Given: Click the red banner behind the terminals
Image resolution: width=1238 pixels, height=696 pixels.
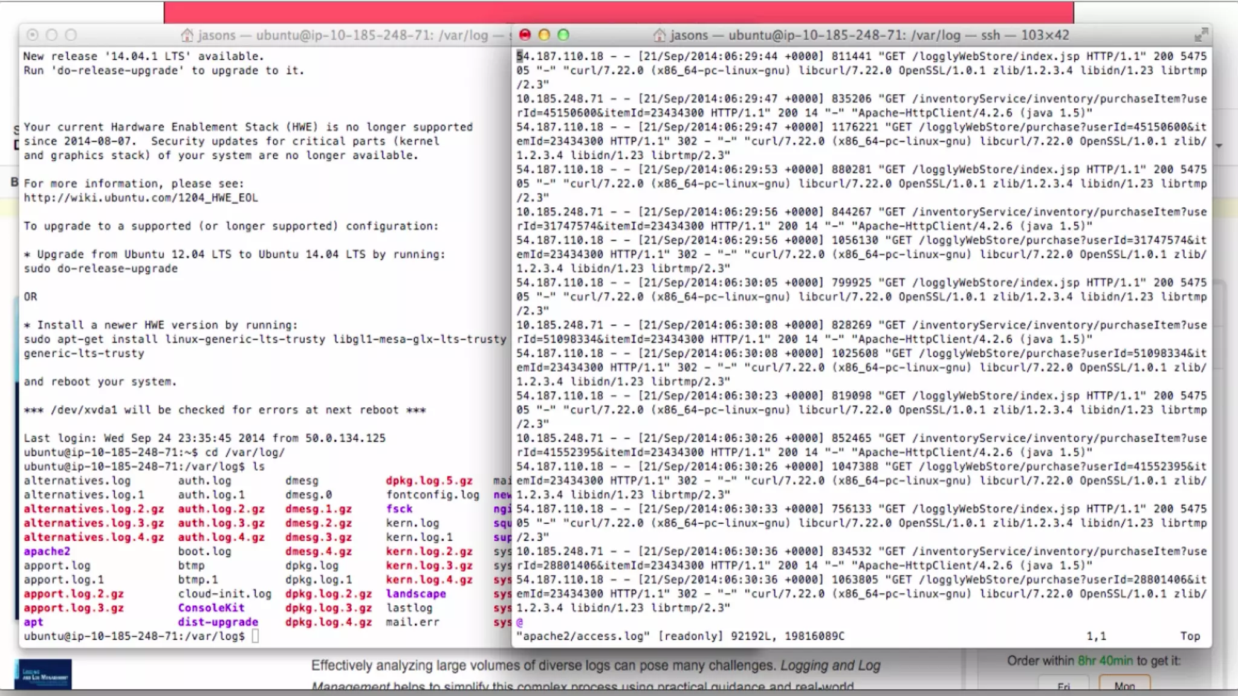Looking at the screenshot, I should click(x=618, y=12).
